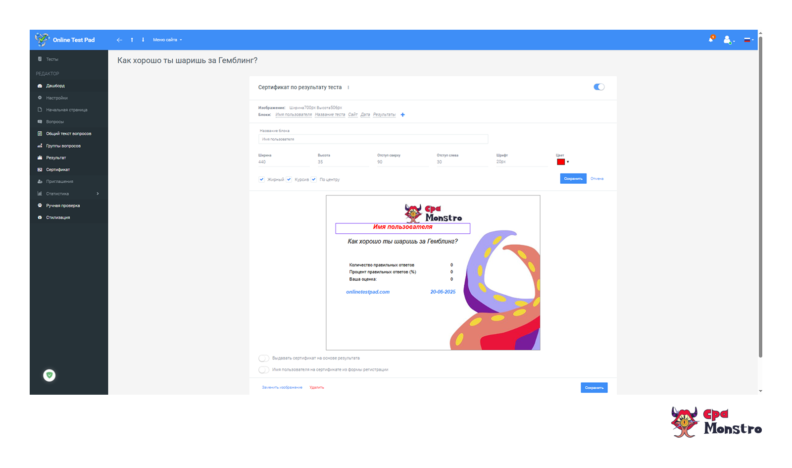Uncheck the Жирный checkbox
This screenshot has width=792, height=468.
pyautogui.click(x=261, y=179)
